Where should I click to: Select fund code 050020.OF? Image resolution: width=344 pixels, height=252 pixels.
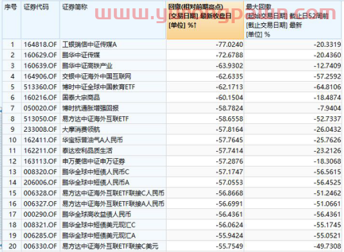[40, 108]
